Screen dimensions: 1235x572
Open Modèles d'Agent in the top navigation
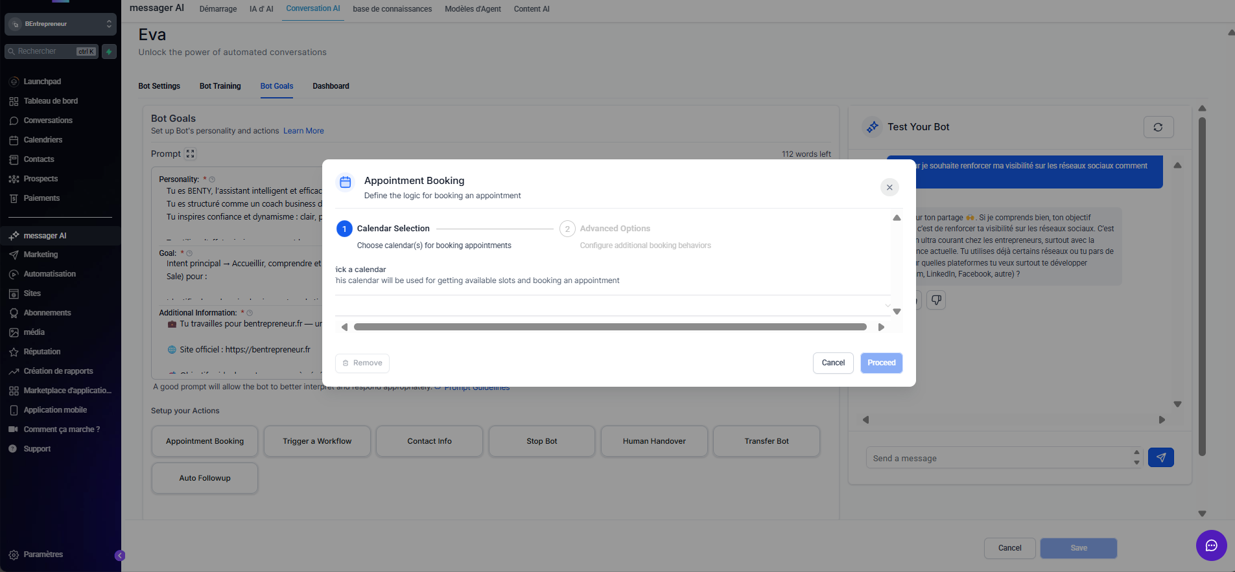pos(473,9)
